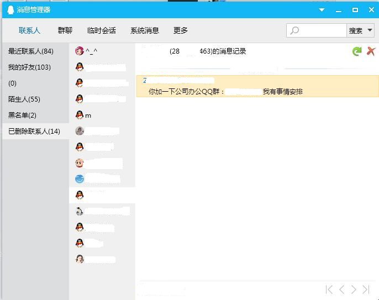Click the 搜索 button
The height and width of the screenshot is (300, 379).
[x=356, y=31]
